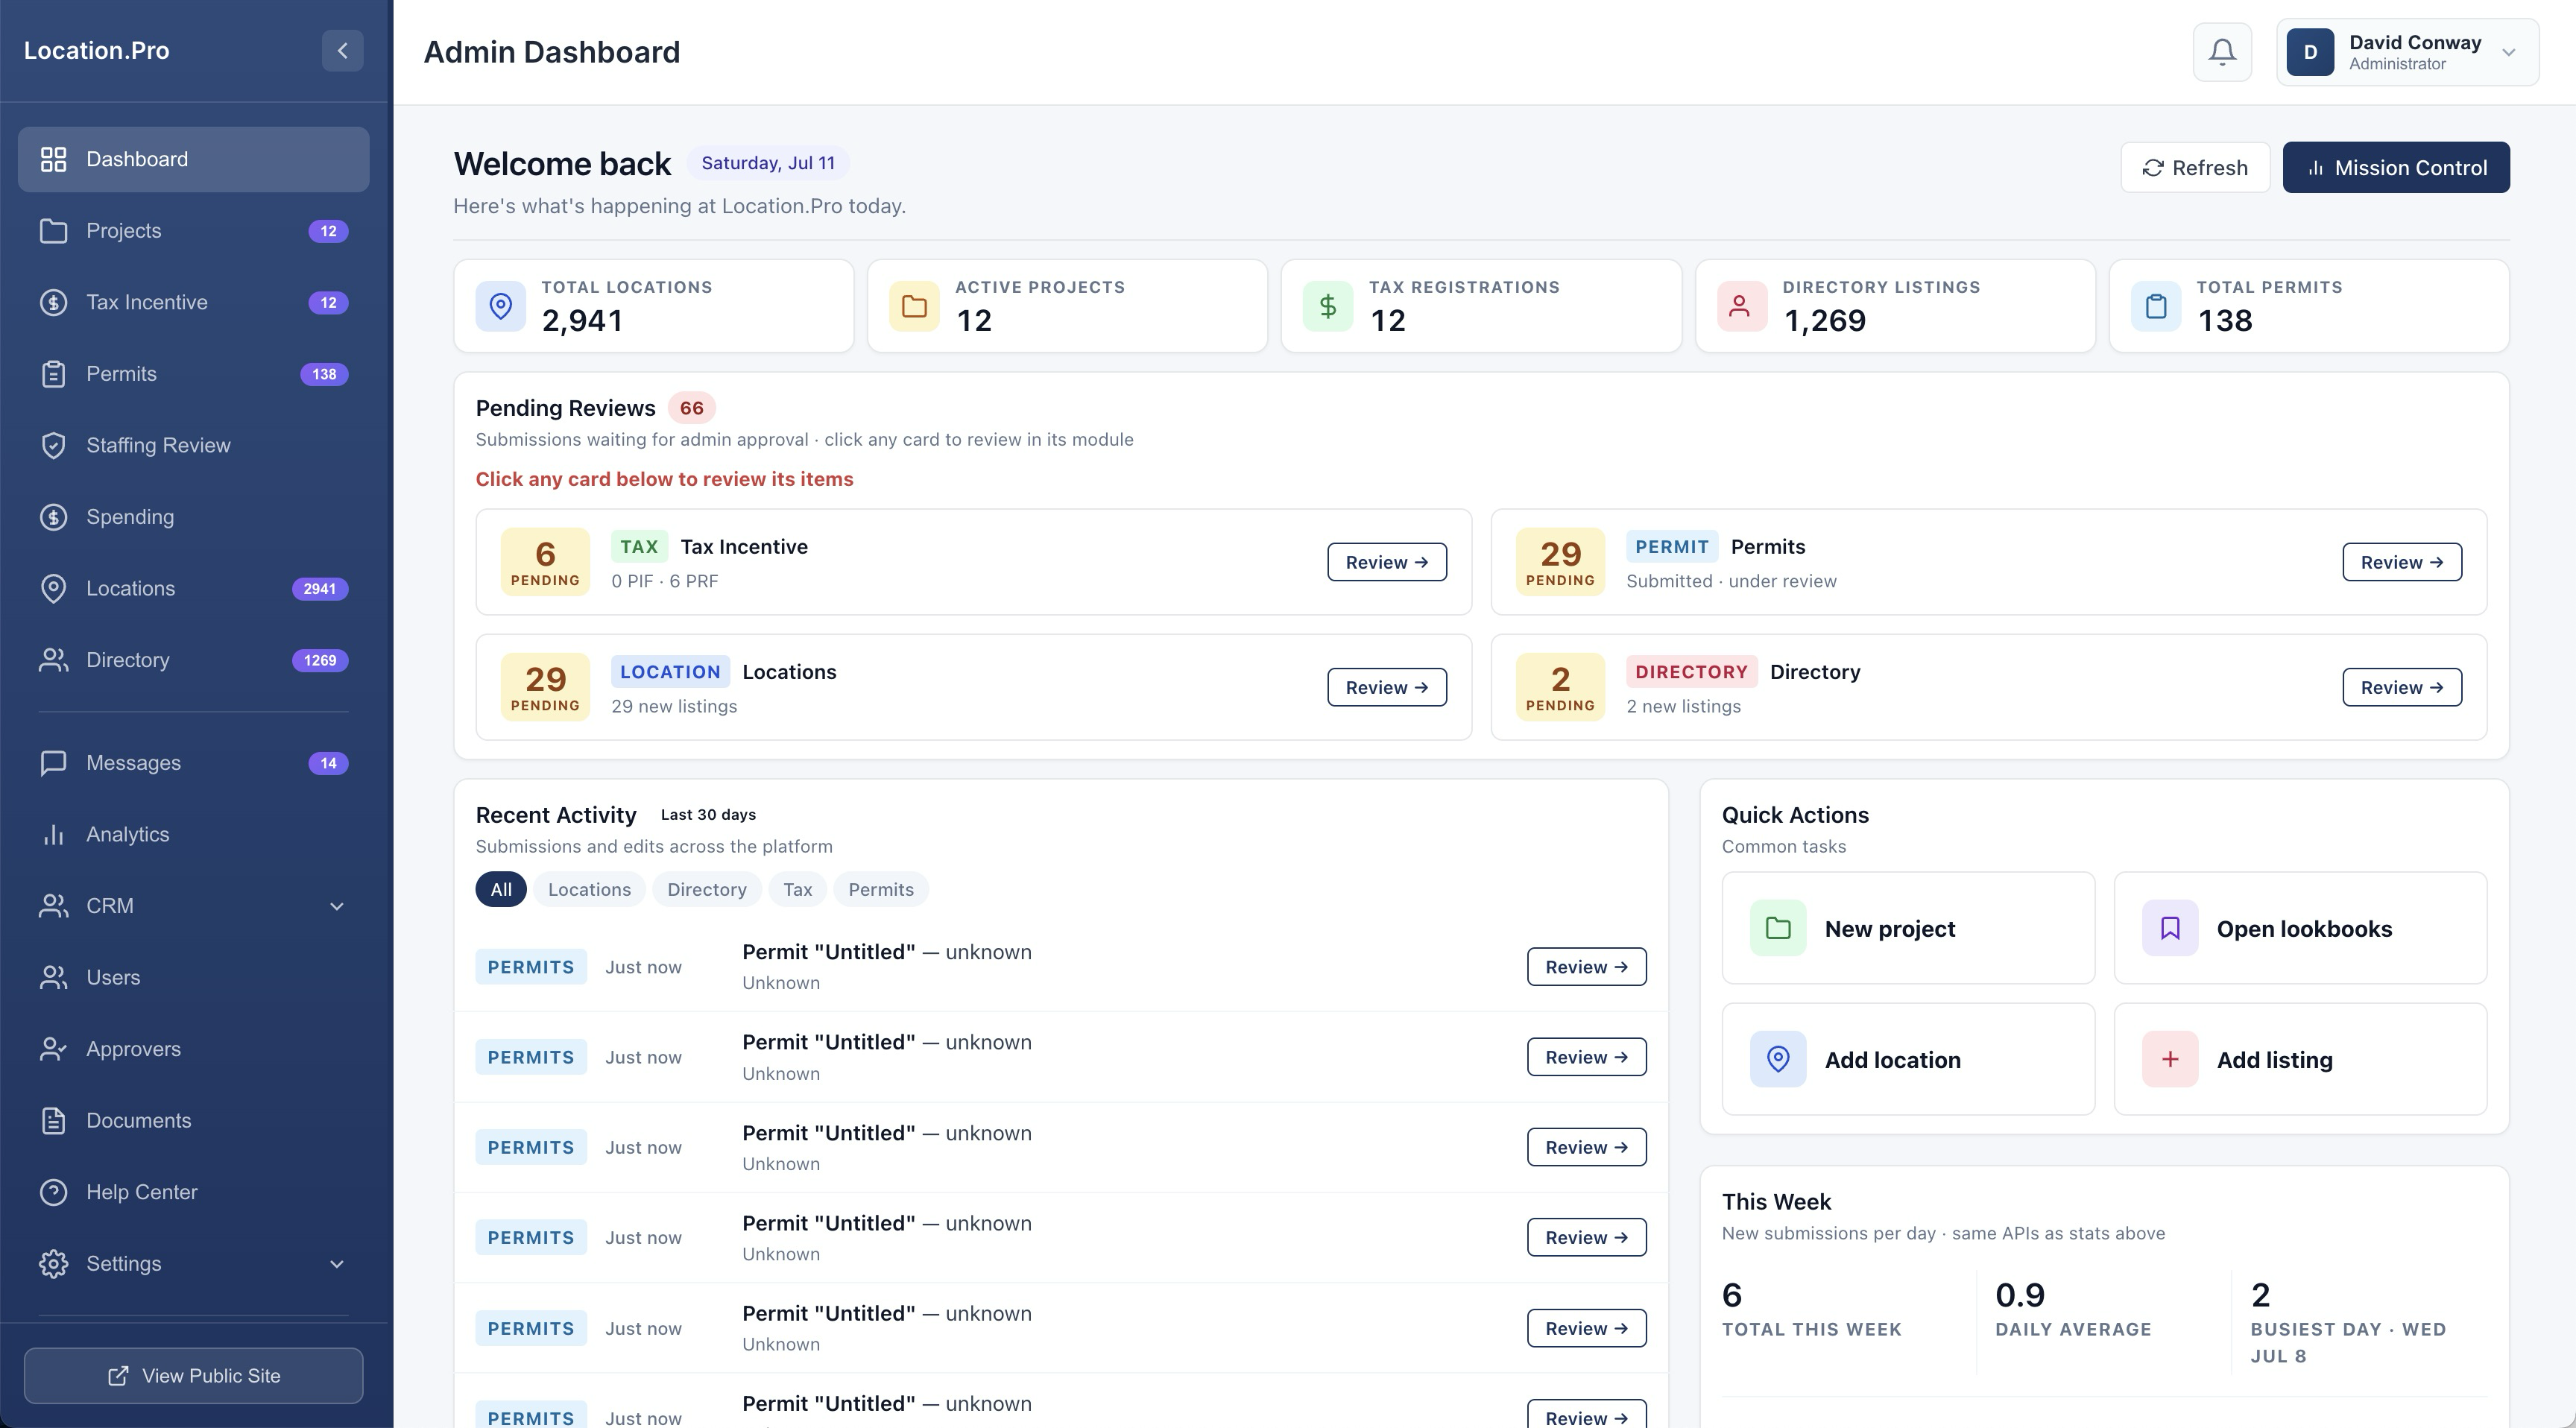Viewport: 2576px width, 1428px height.
Task: Click the Total Locations pin icon
Action: click(501, 306)
